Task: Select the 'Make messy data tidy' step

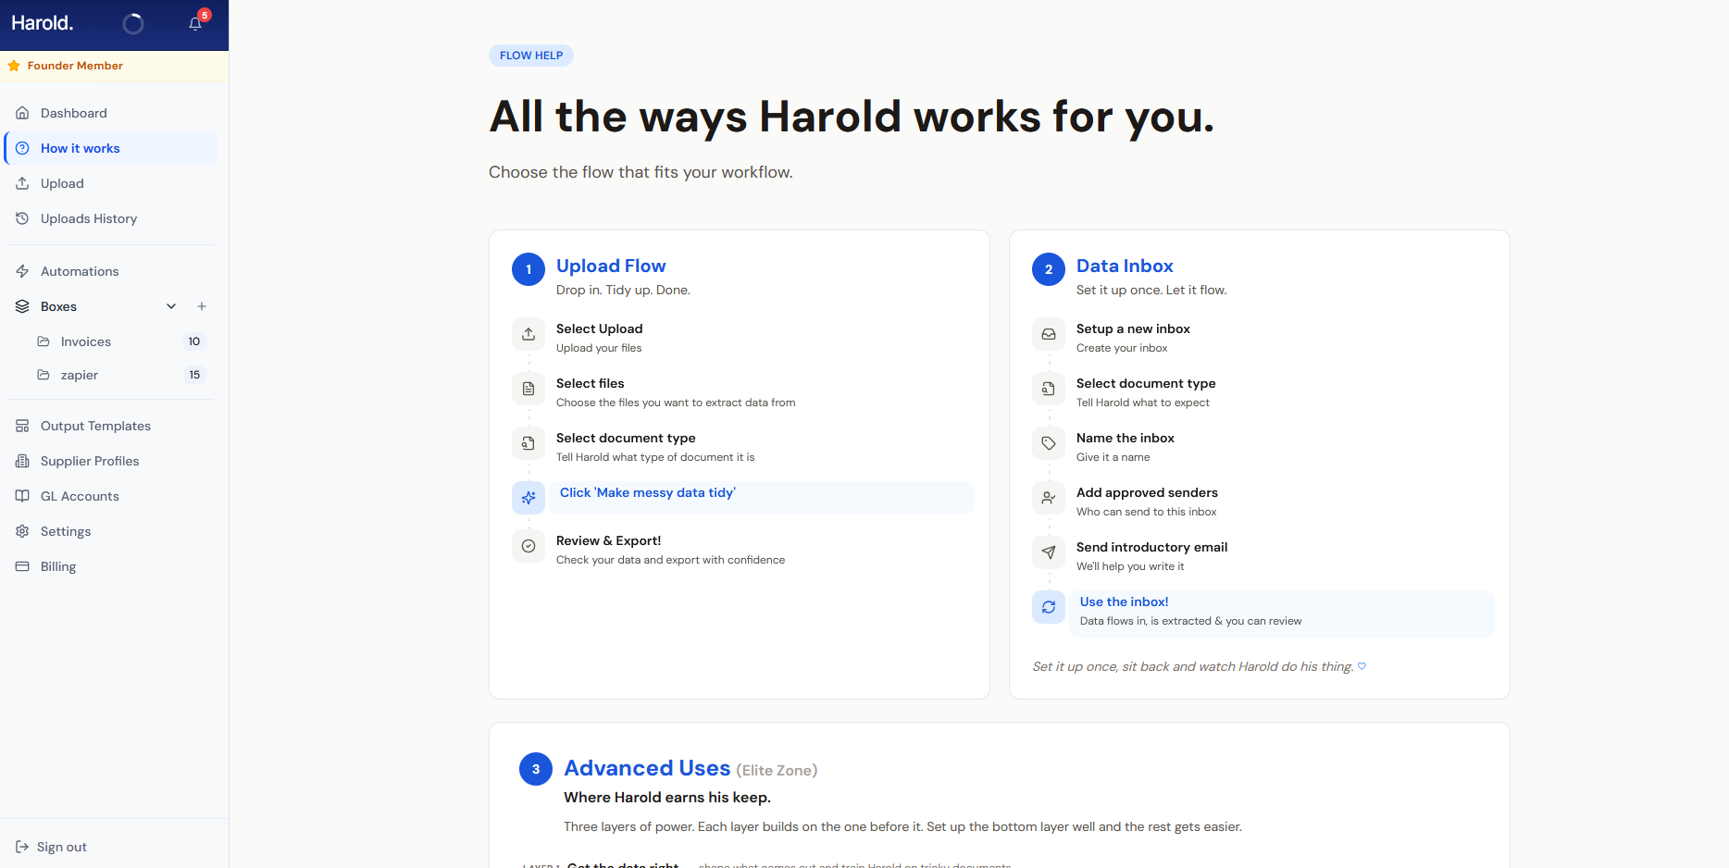Action: pos(762,498)
